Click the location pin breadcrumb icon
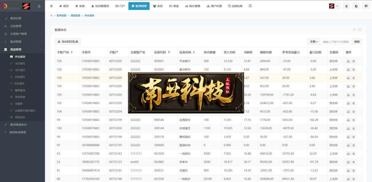 pos(52,15)
